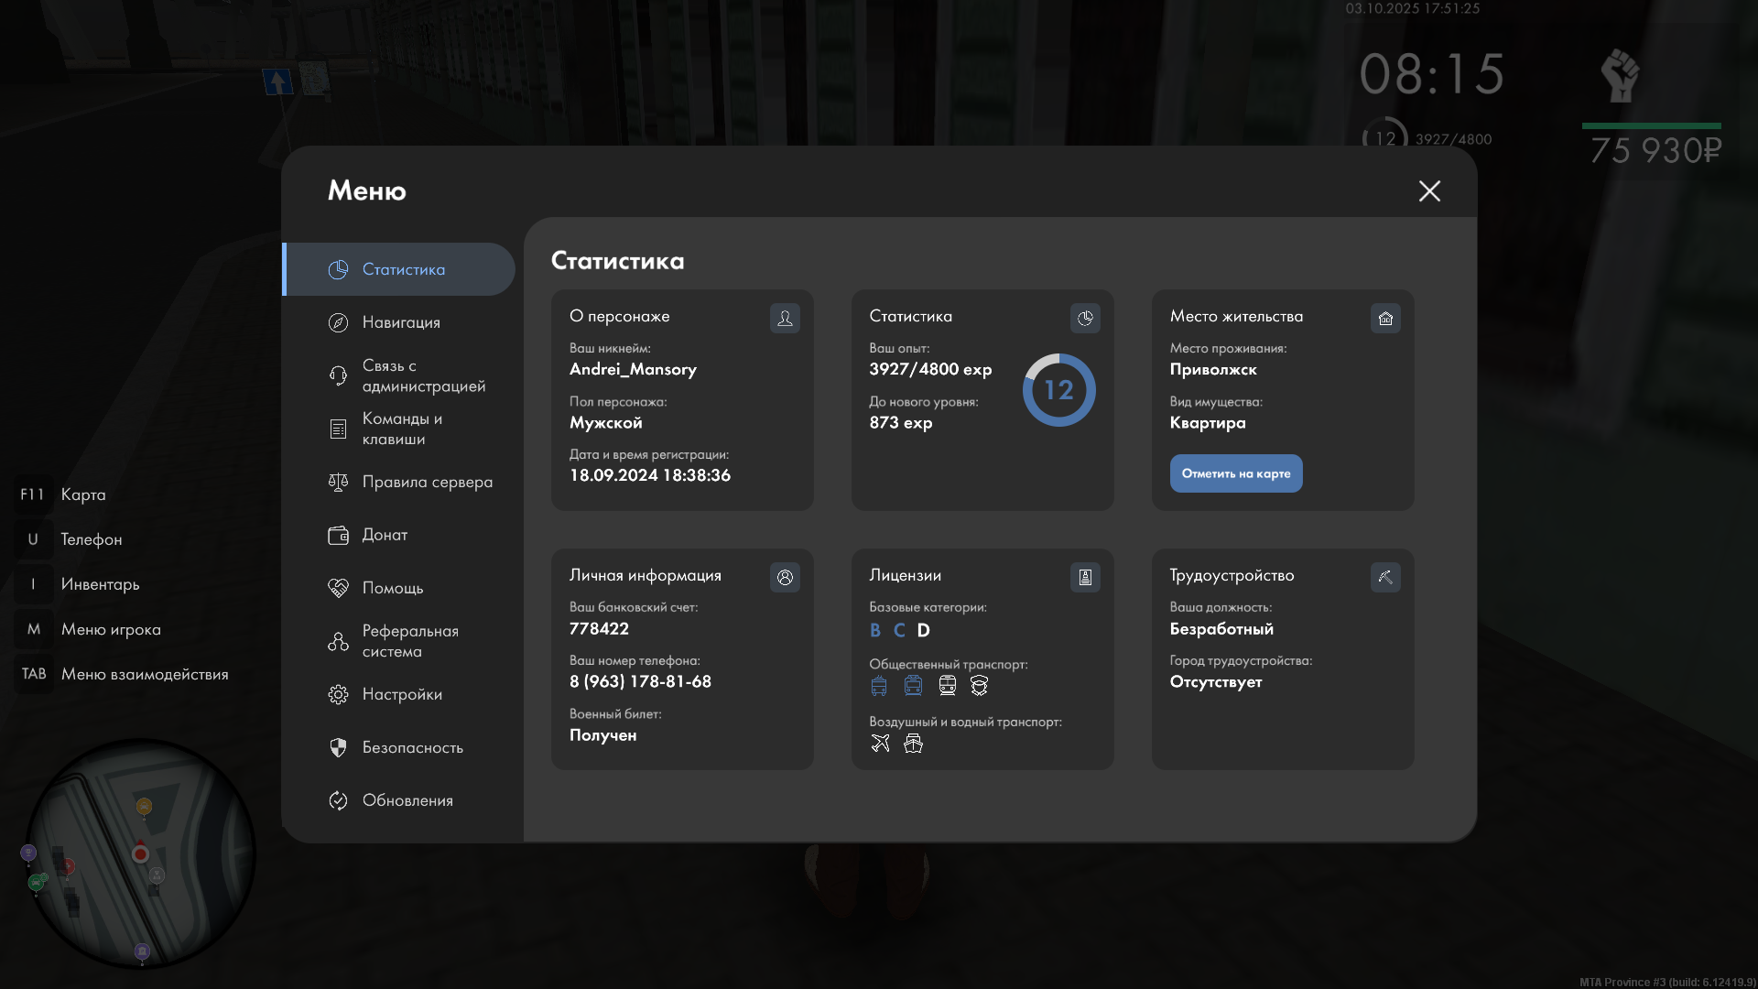The image size is (1758, 989).
Task: Click the level 12 progress ring
Action: tap(1058, 390)
